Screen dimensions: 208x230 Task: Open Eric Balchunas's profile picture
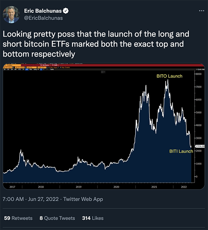11,15
